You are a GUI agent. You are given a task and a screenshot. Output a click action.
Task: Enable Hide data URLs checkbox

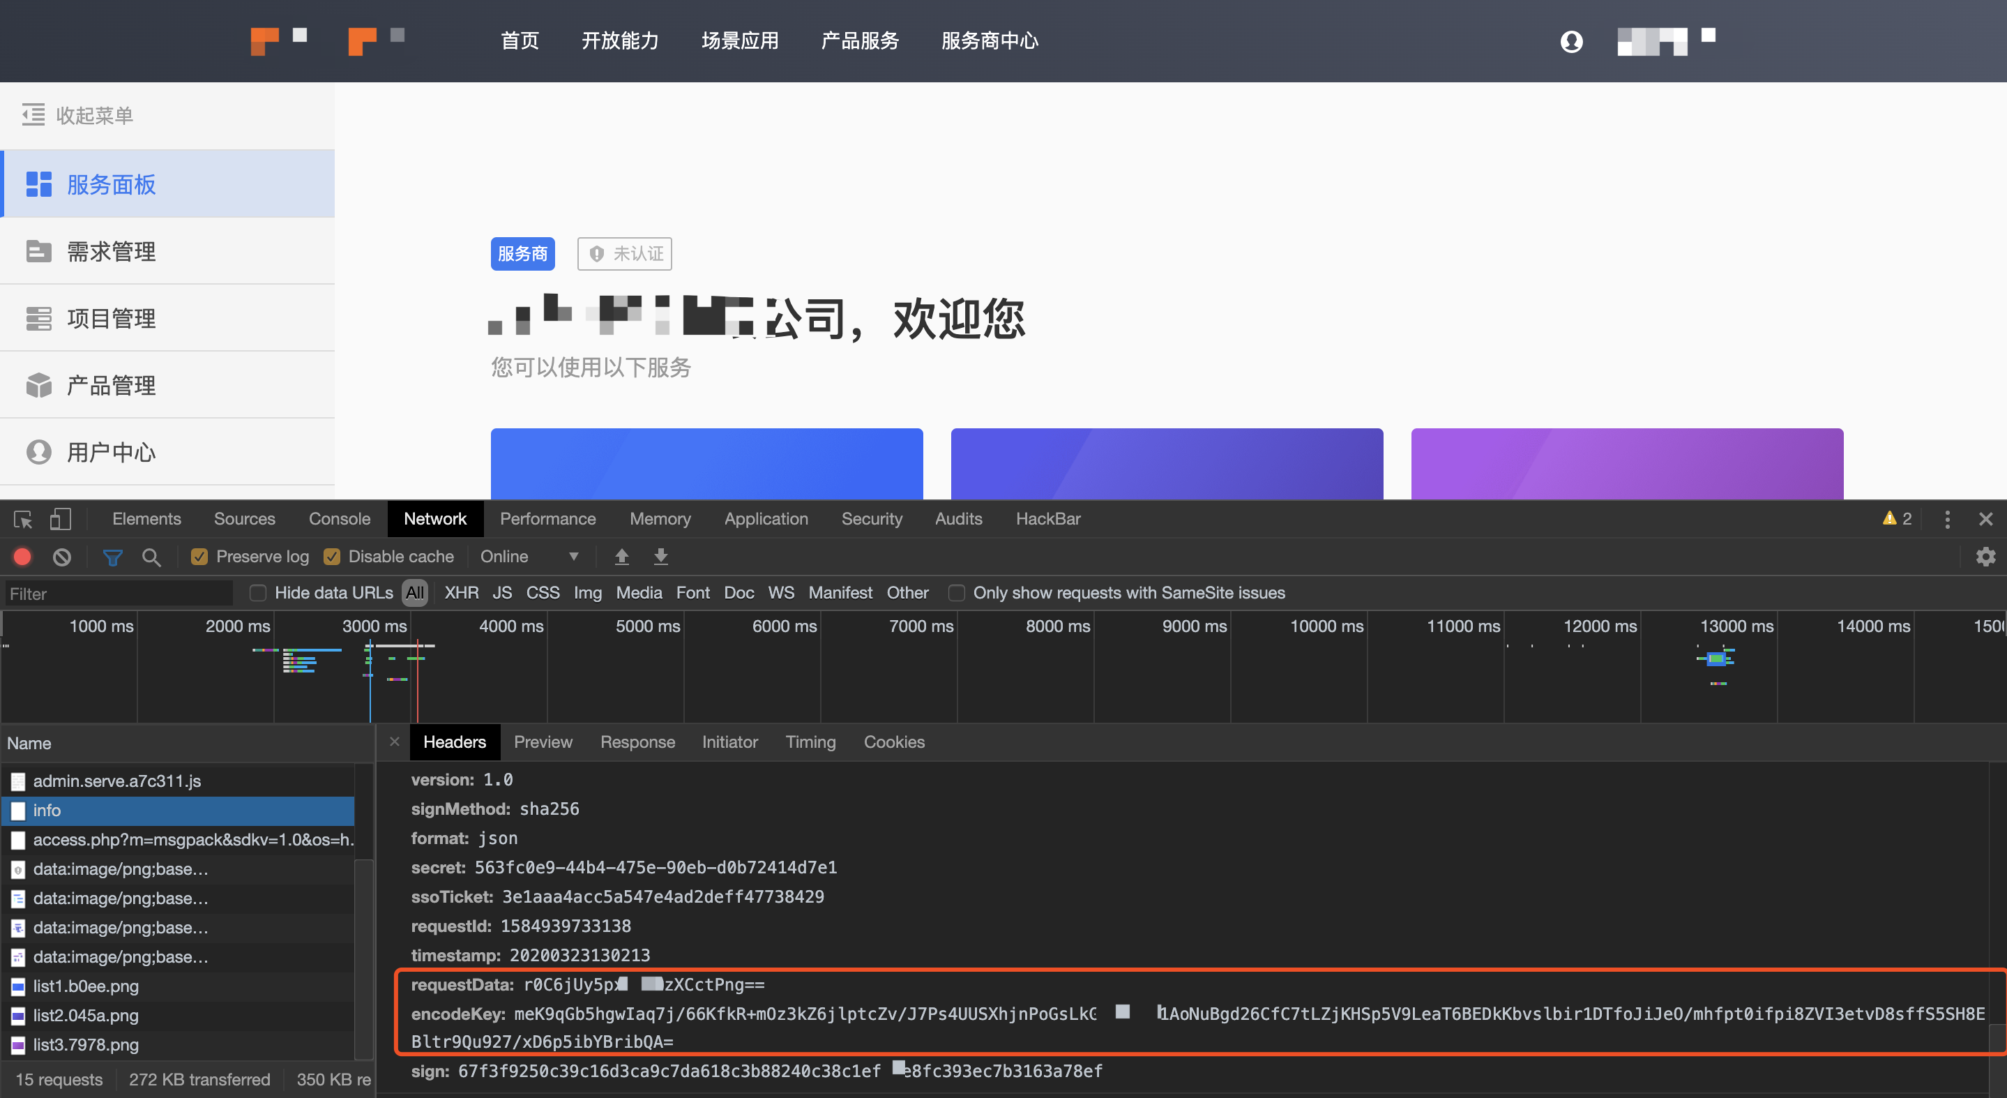pyautogui.click(x=258, y=593)
